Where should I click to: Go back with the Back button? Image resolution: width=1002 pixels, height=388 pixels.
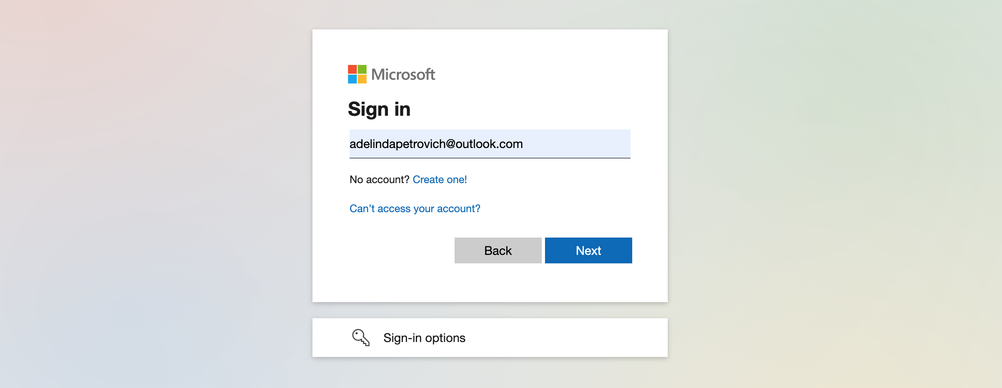point(498,250)
